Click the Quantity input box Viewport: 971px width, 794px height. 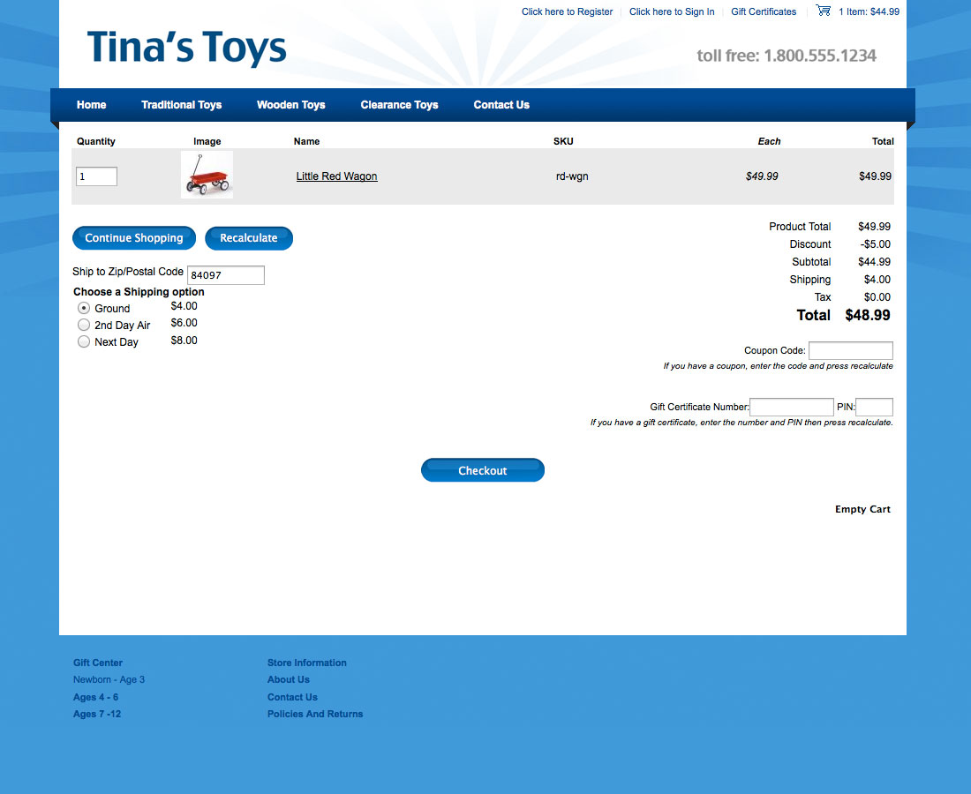click(x=96, y=176)
